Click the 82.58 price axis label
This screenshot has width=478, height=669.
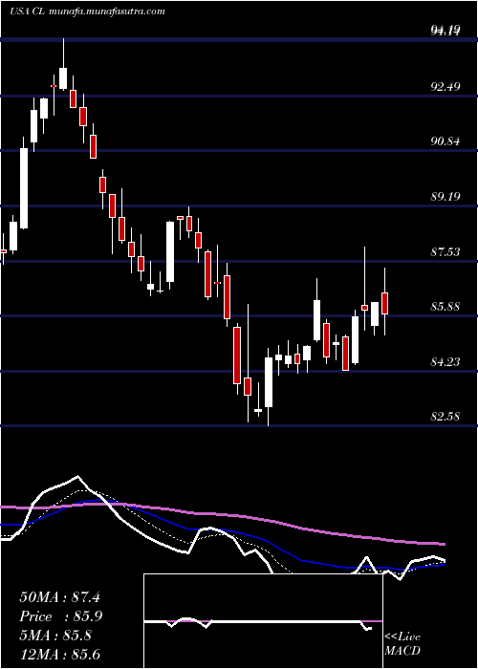[x=445, y=417]
